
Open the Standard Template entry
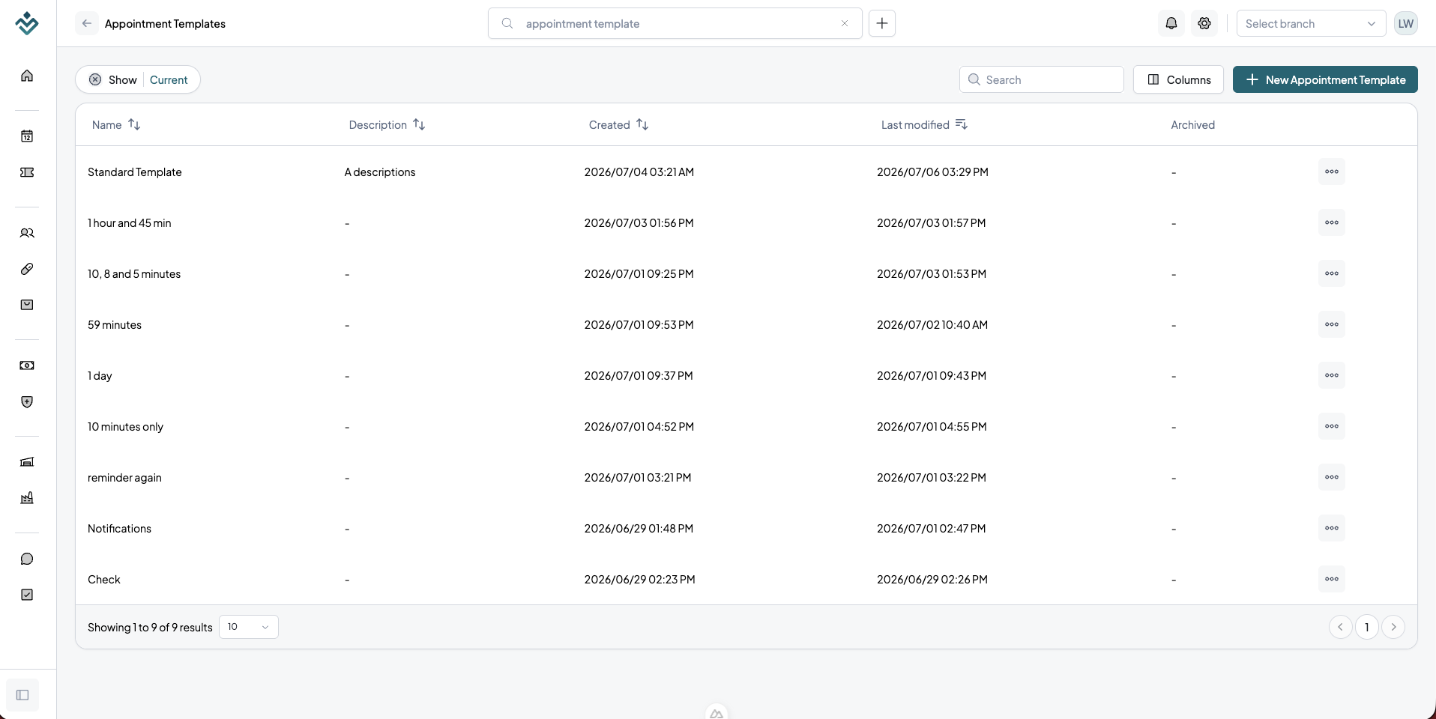pos(135,172)
